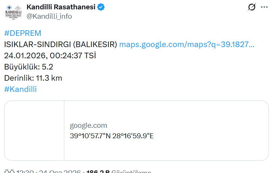273x173 pixels.
Task: Click the 24.01.2026, 00:24:37 TSİ line
Action: pyautogui.click(x=50, y=56)
